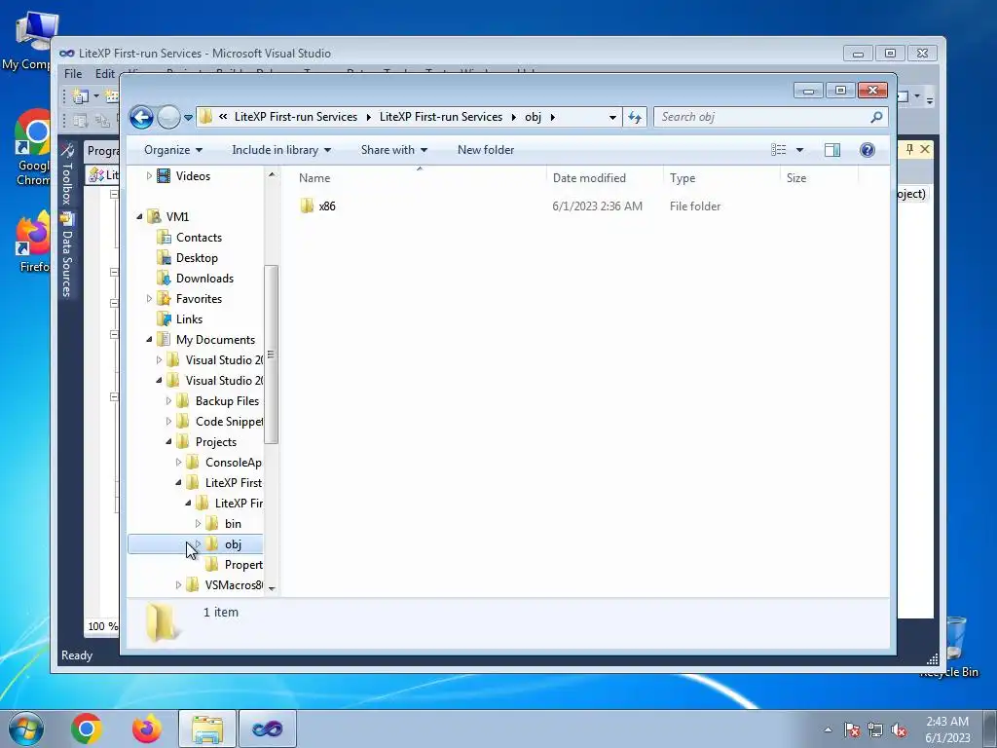Go back with the Explorer Back arrow
Screen dimensions: 997x748
coord(141,117)
